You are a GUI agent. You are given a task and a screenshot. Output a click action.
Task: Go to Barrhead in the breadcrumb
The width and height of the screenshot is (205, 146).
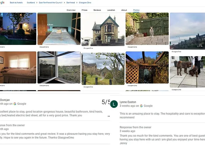pos(71,3)
